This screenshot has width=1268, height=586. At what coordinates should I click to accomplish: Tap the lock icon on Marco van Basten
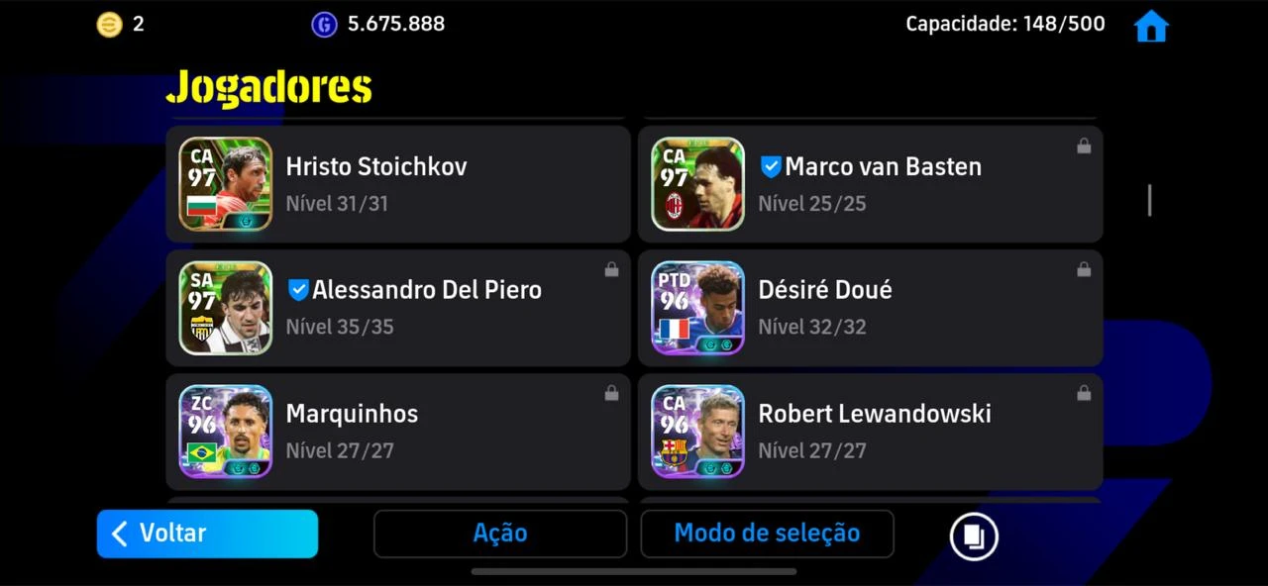point(1084,146)
